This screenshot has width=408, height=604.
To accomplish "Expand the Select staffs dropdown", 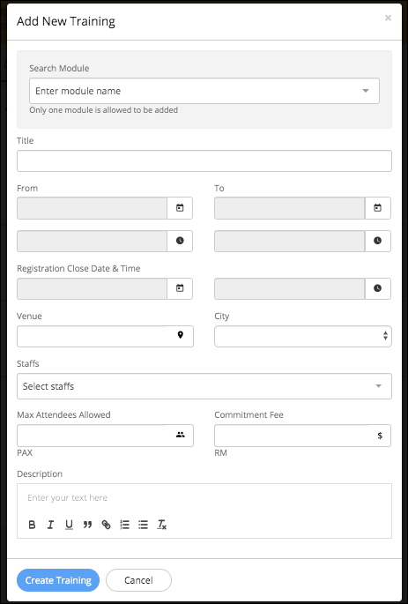I will point(204,386).
